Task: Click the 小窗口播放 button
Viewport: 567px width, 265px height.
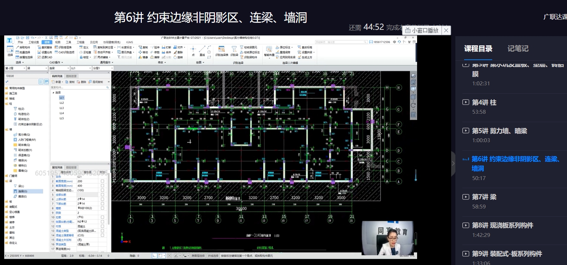Action: (x=422, y=31)
